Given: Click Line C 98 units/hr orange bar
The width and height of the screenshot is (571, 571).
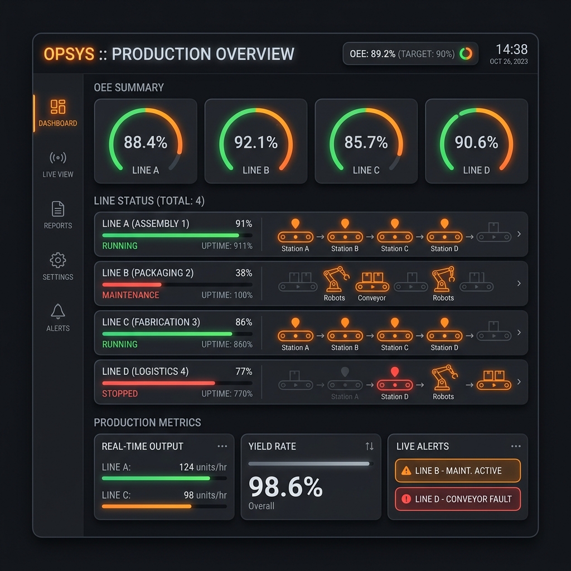Looking at the screenshot, I should coord(164,506).
